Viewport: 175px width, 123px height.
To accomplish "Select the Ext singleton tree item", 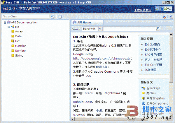I will point(17,41).
